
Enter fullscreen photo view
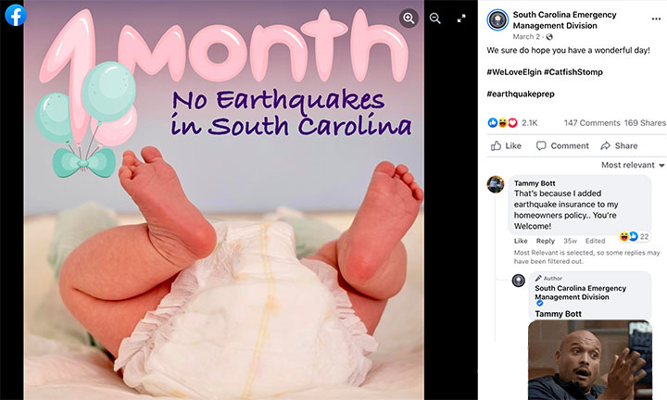pyautogui.click(x=460, y=18)
